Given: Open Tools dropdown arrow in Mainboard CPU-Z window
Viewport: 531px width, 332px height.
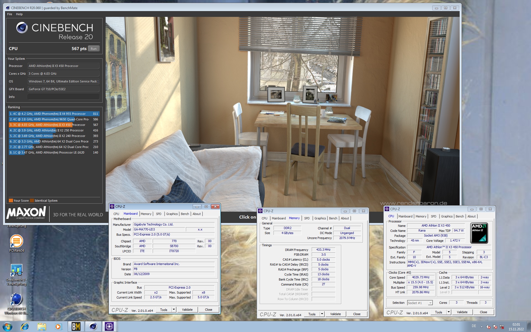Looking at the screenshot, I should point(174,310).
